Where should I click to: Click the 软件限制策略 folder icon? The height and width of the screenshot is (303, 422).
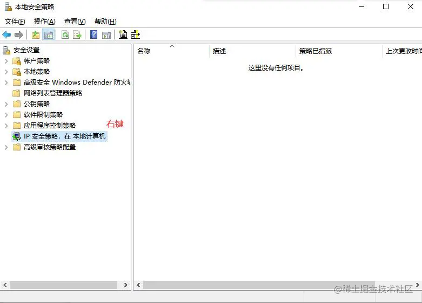click(17, 115)
